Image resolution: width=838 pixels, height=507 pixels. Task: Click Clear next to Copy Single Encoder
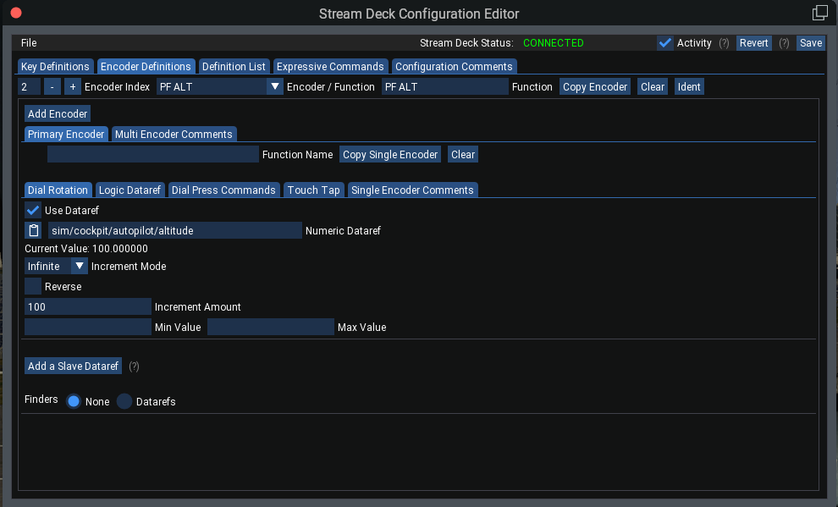coord(463,154)
